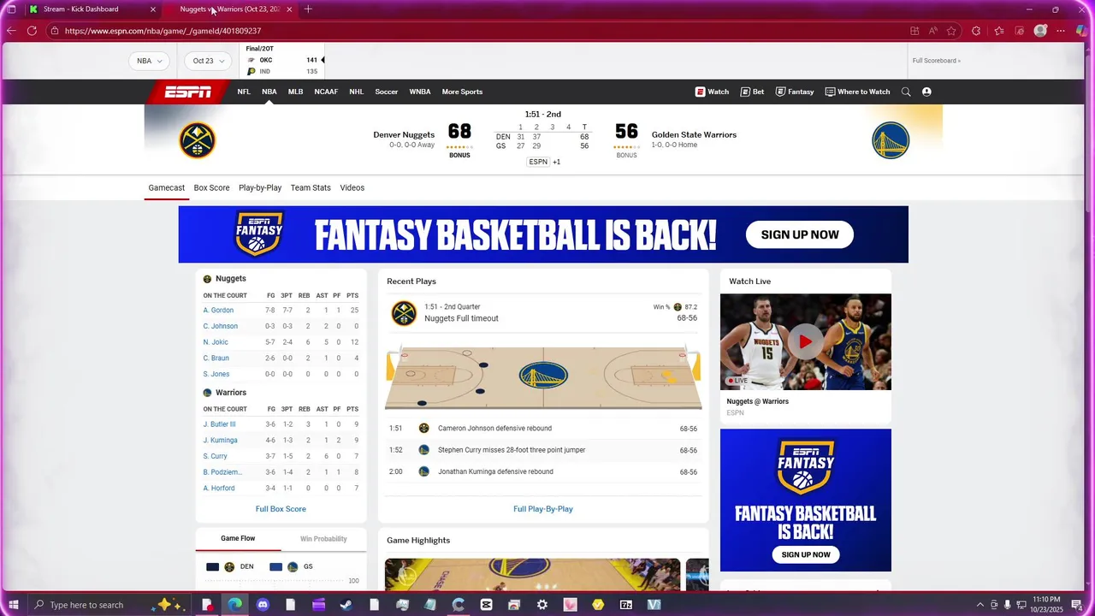Open Discord from the taskbar
The width and height of the screenshot is (1095, 616).
point(263,605)
